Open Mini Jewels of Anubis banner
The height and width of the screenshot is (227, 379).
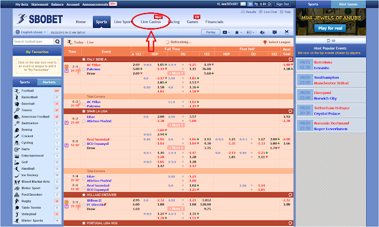[330, 22]
